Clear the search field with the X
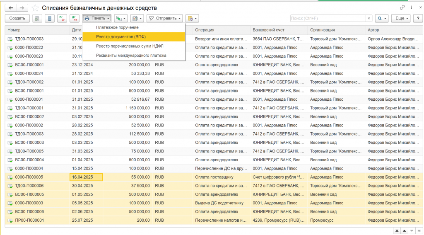 pyautogui.click(x=369, y=18)
